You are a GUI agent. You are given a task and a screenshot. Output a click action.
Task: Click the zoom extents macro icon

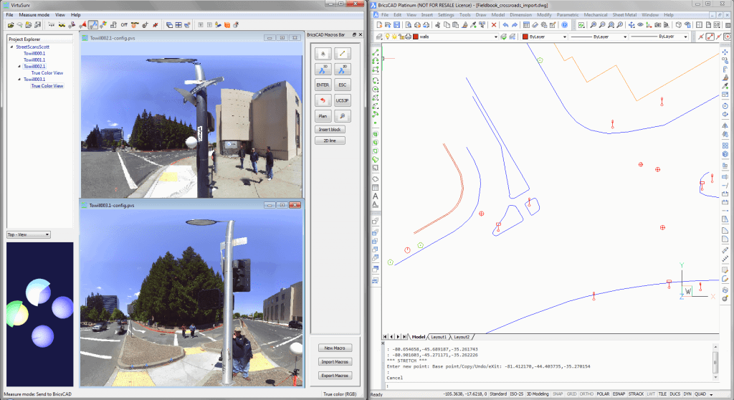[343, 115]
